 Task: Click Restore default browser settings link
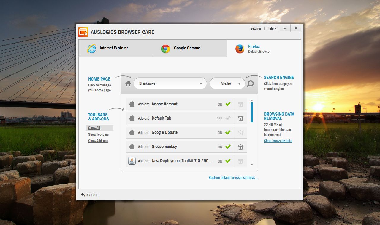coord(233,178)
